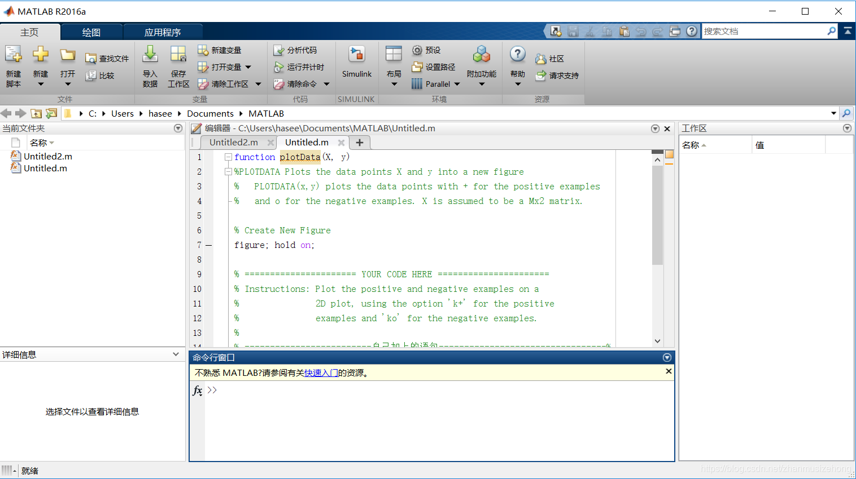Click Find Files (查找文件) icon
The width and height of the screenshot is (856, 479).
pyautogui.click(x=91, y=58)
